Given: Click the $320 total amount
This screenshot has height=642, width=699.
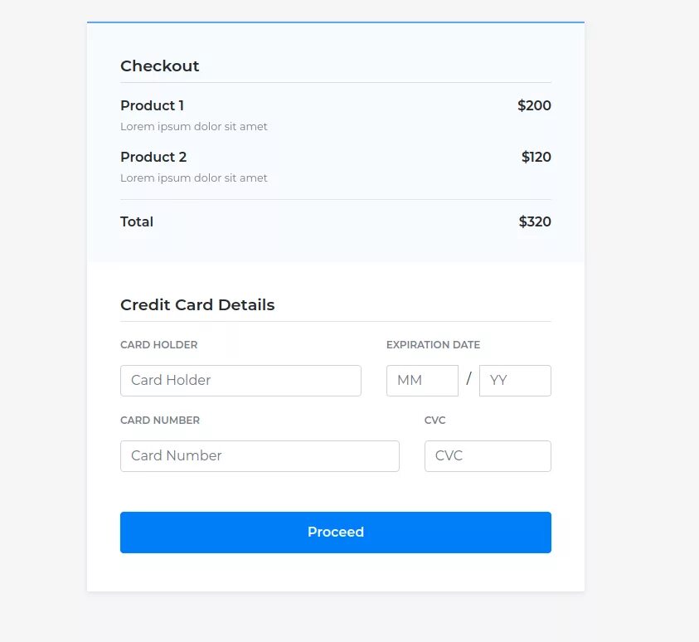Looking at the screenshot, I should (x=535, y=221).
